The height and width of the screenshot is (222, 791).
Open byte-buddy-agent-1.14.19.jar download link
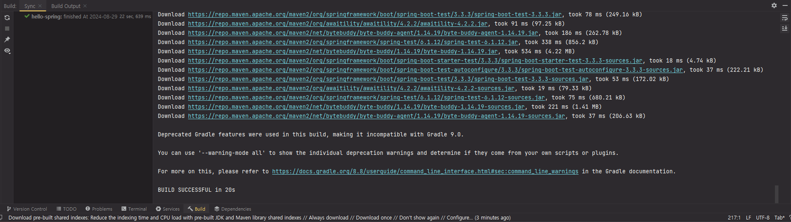pyautogui.click(x=363, y=33)
